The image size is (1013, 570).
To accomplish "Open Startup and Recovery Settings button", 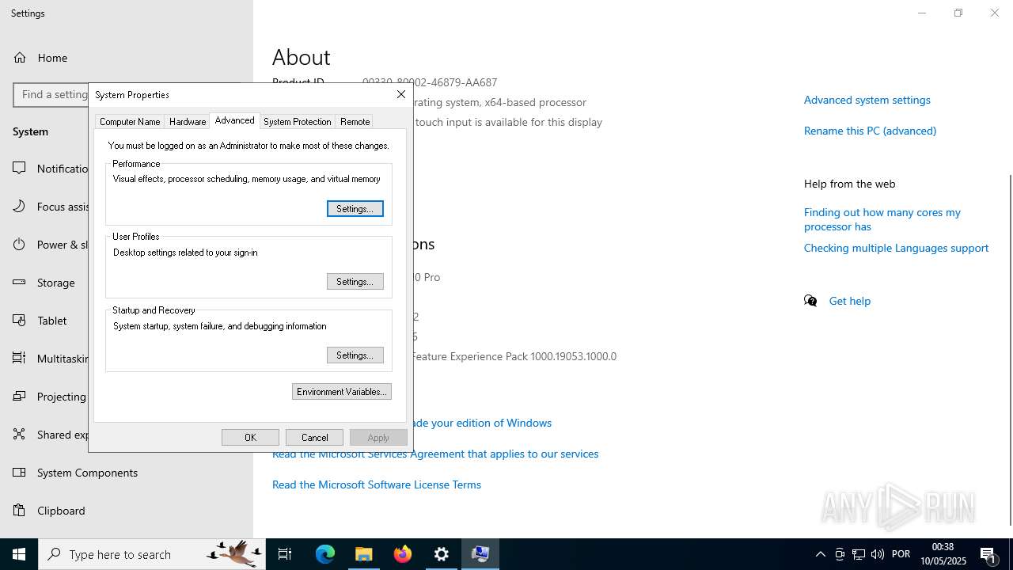I will coord(355,355).
